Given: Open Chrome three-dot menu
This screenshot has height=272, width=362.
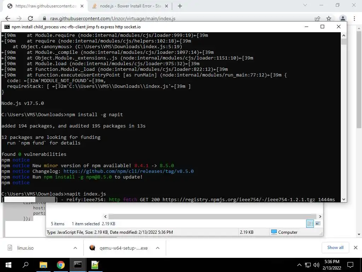Looking at the screenshot, I should [x=354, y=18].
